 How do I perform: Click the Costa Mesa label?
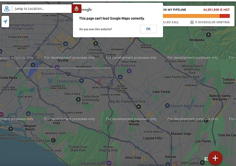(x=8, y=78)
